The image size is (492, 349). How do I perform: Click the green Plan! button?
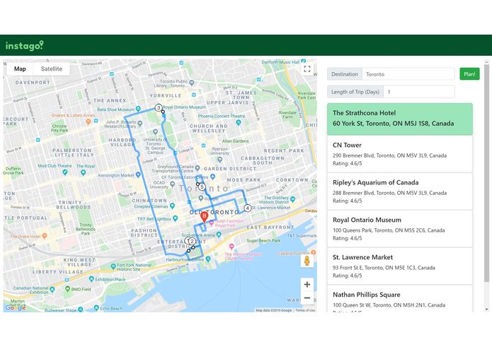click(x=469, y=74)
